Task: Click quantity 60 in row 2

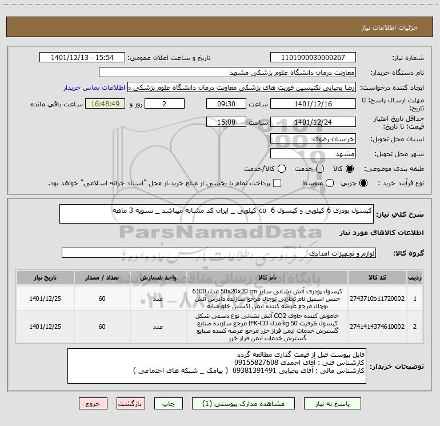Action: [102, 327]
